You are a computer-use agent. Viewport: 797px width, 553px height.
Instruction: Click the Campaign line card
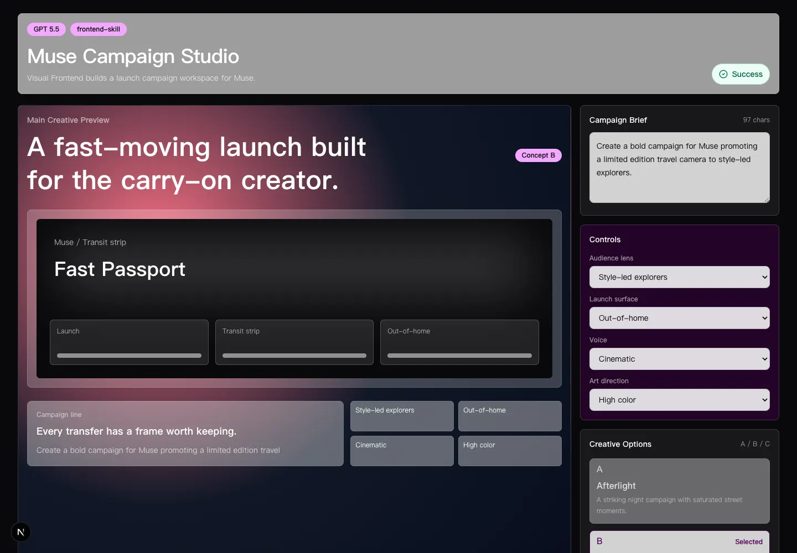[185, 434]
